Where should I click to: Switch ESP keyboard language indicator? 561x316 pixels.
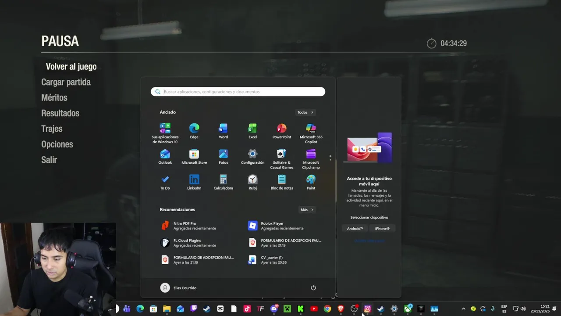[x=504, y=309]
